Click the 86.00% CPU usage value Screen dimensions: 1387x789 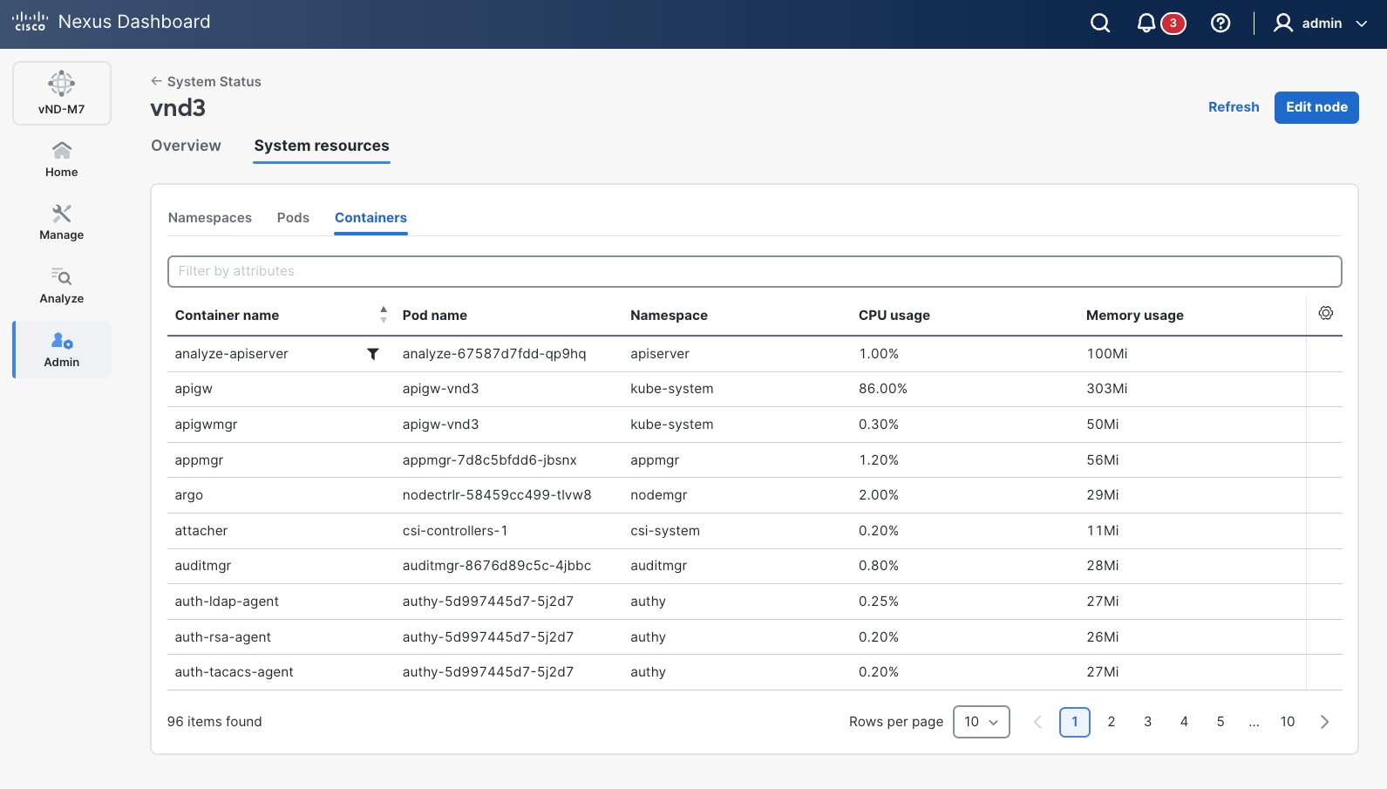click(883, 389)
